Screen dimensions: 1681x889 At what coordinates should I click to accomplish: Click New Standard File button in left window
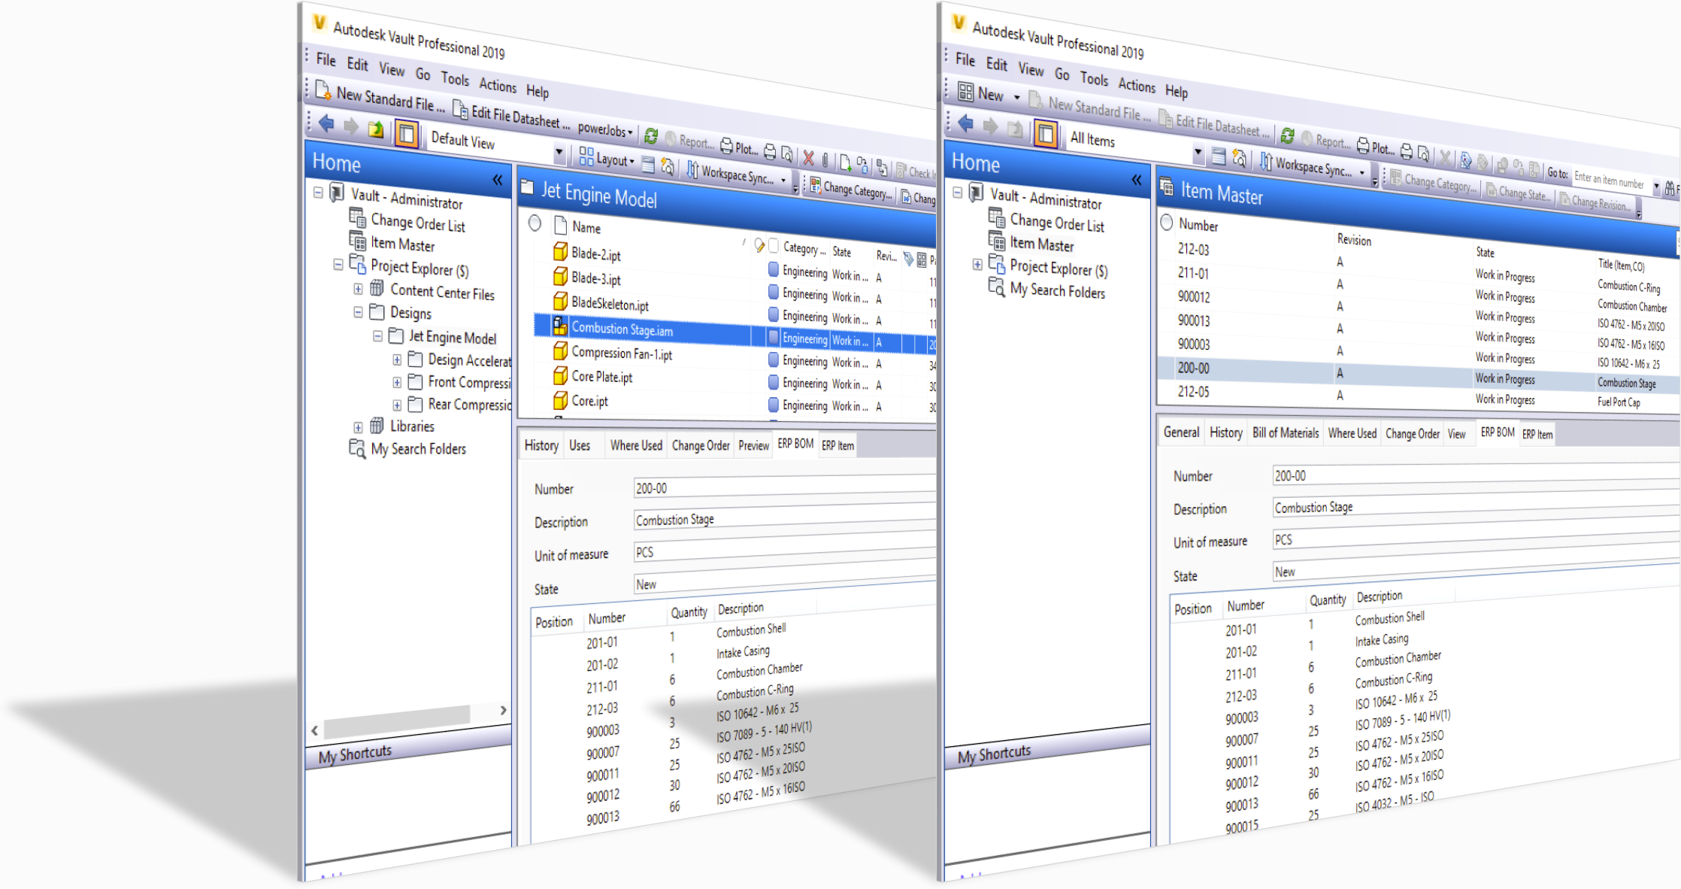(x=380, y=98)
